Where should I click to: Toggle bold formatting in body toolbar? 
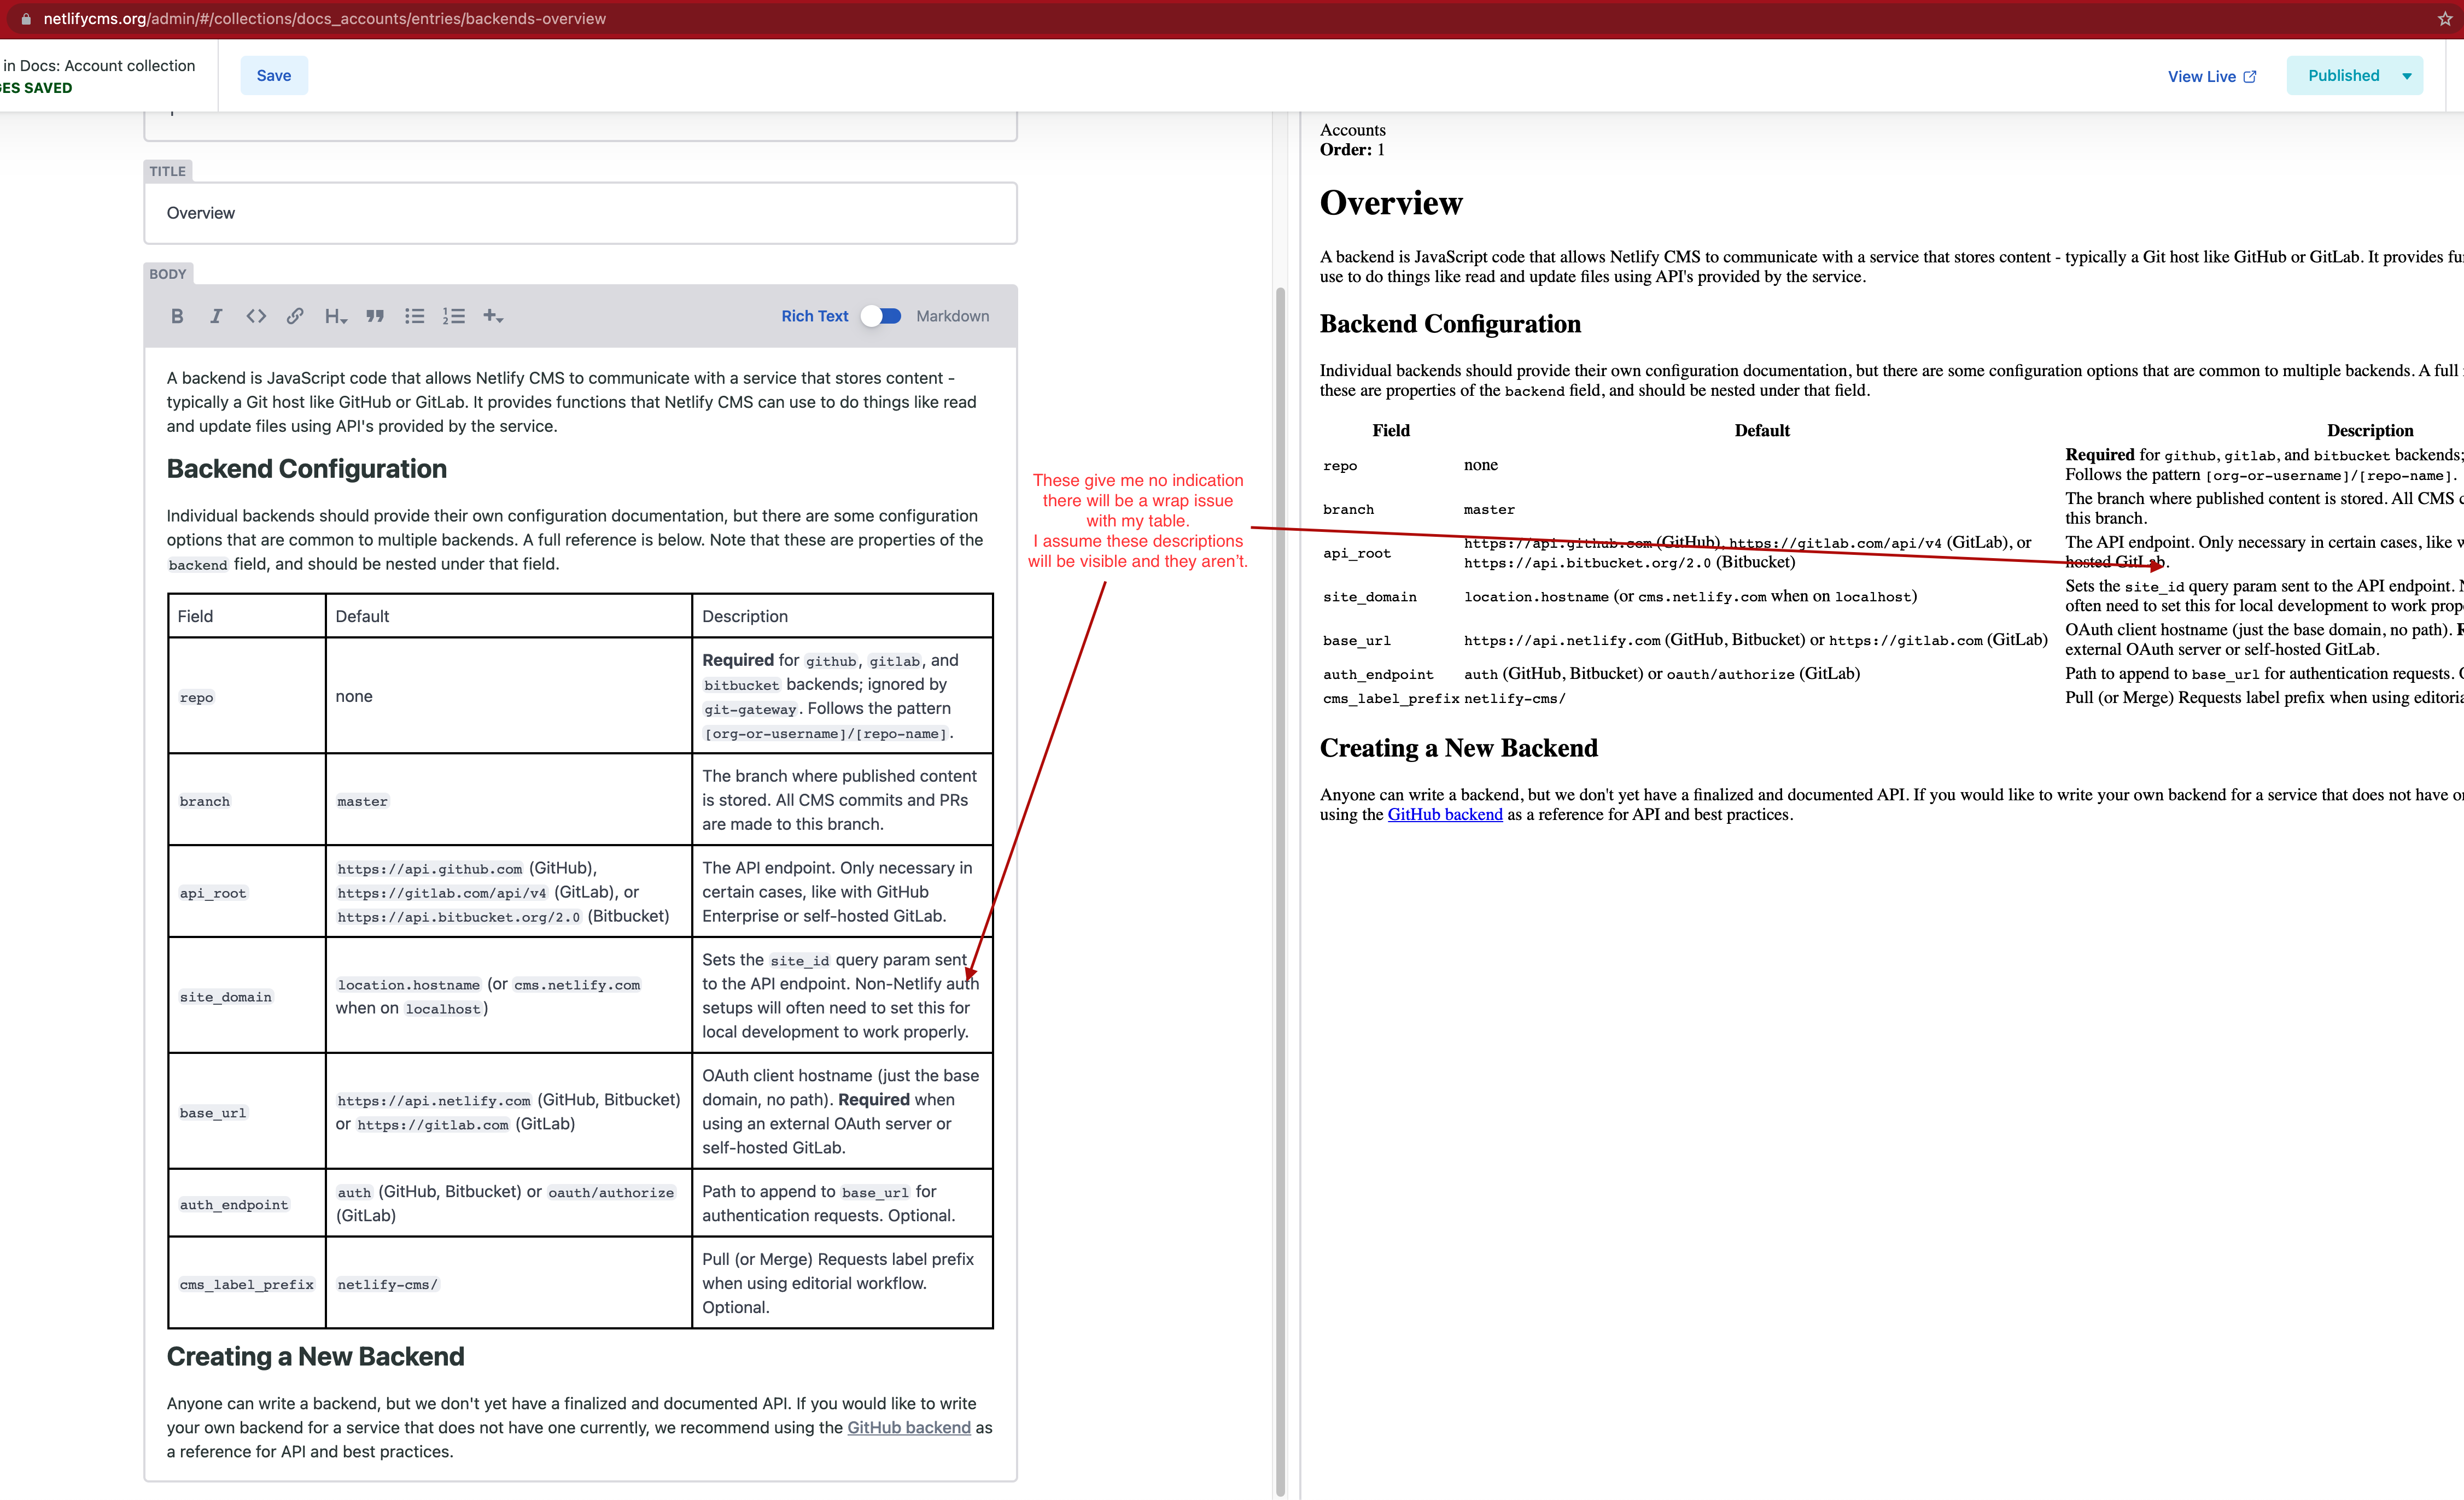(177, 316)
